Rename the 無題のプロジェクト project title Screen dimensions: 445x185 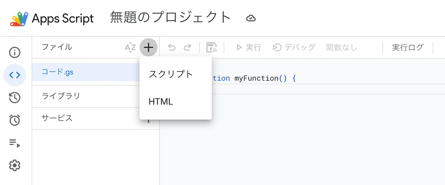[x=171, y=17]
